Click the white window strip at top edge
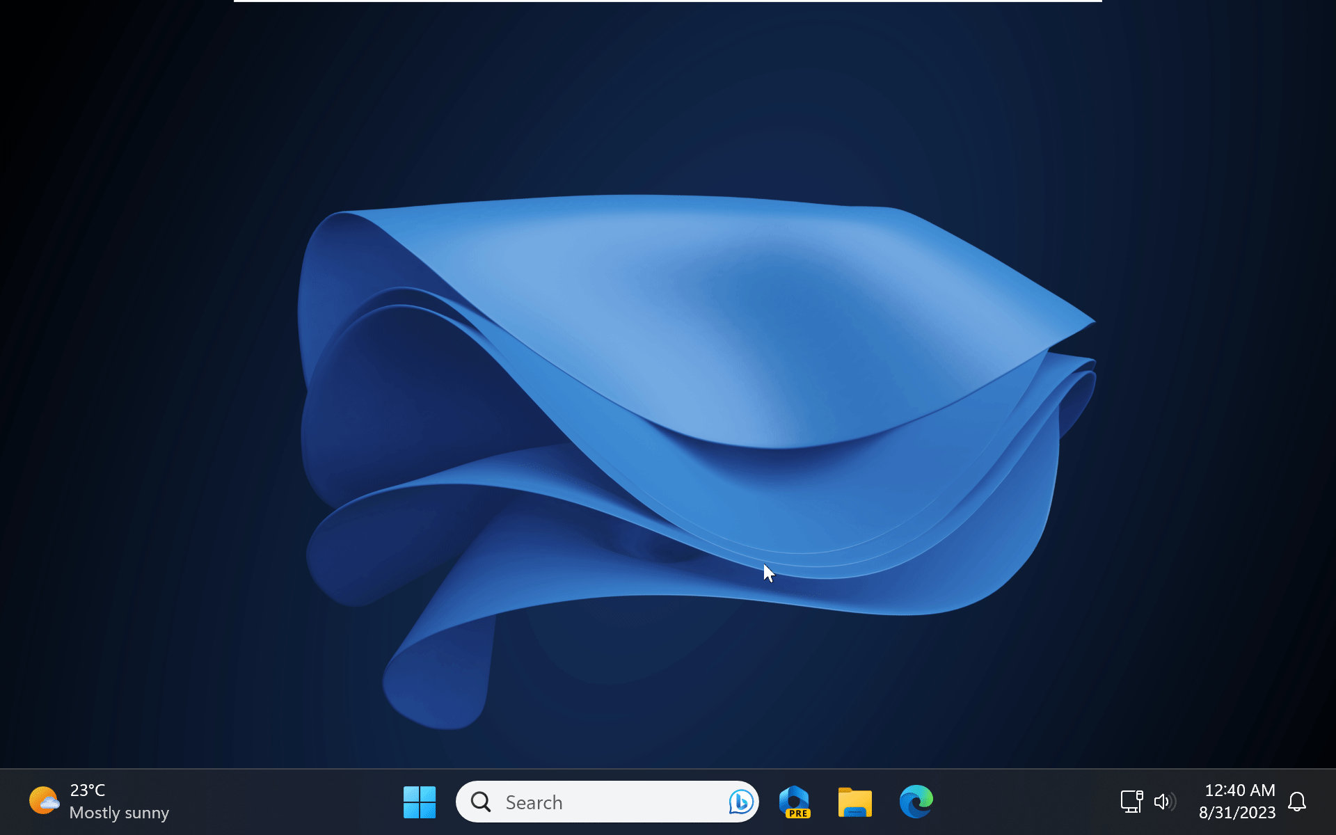1336x835 pixels. (668, 2)
